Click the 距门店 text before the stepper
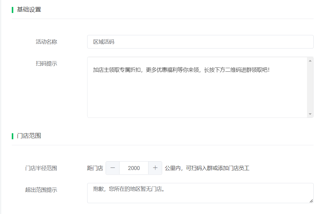This screenshot has height=214, width=326. click(x=95, y=168)
